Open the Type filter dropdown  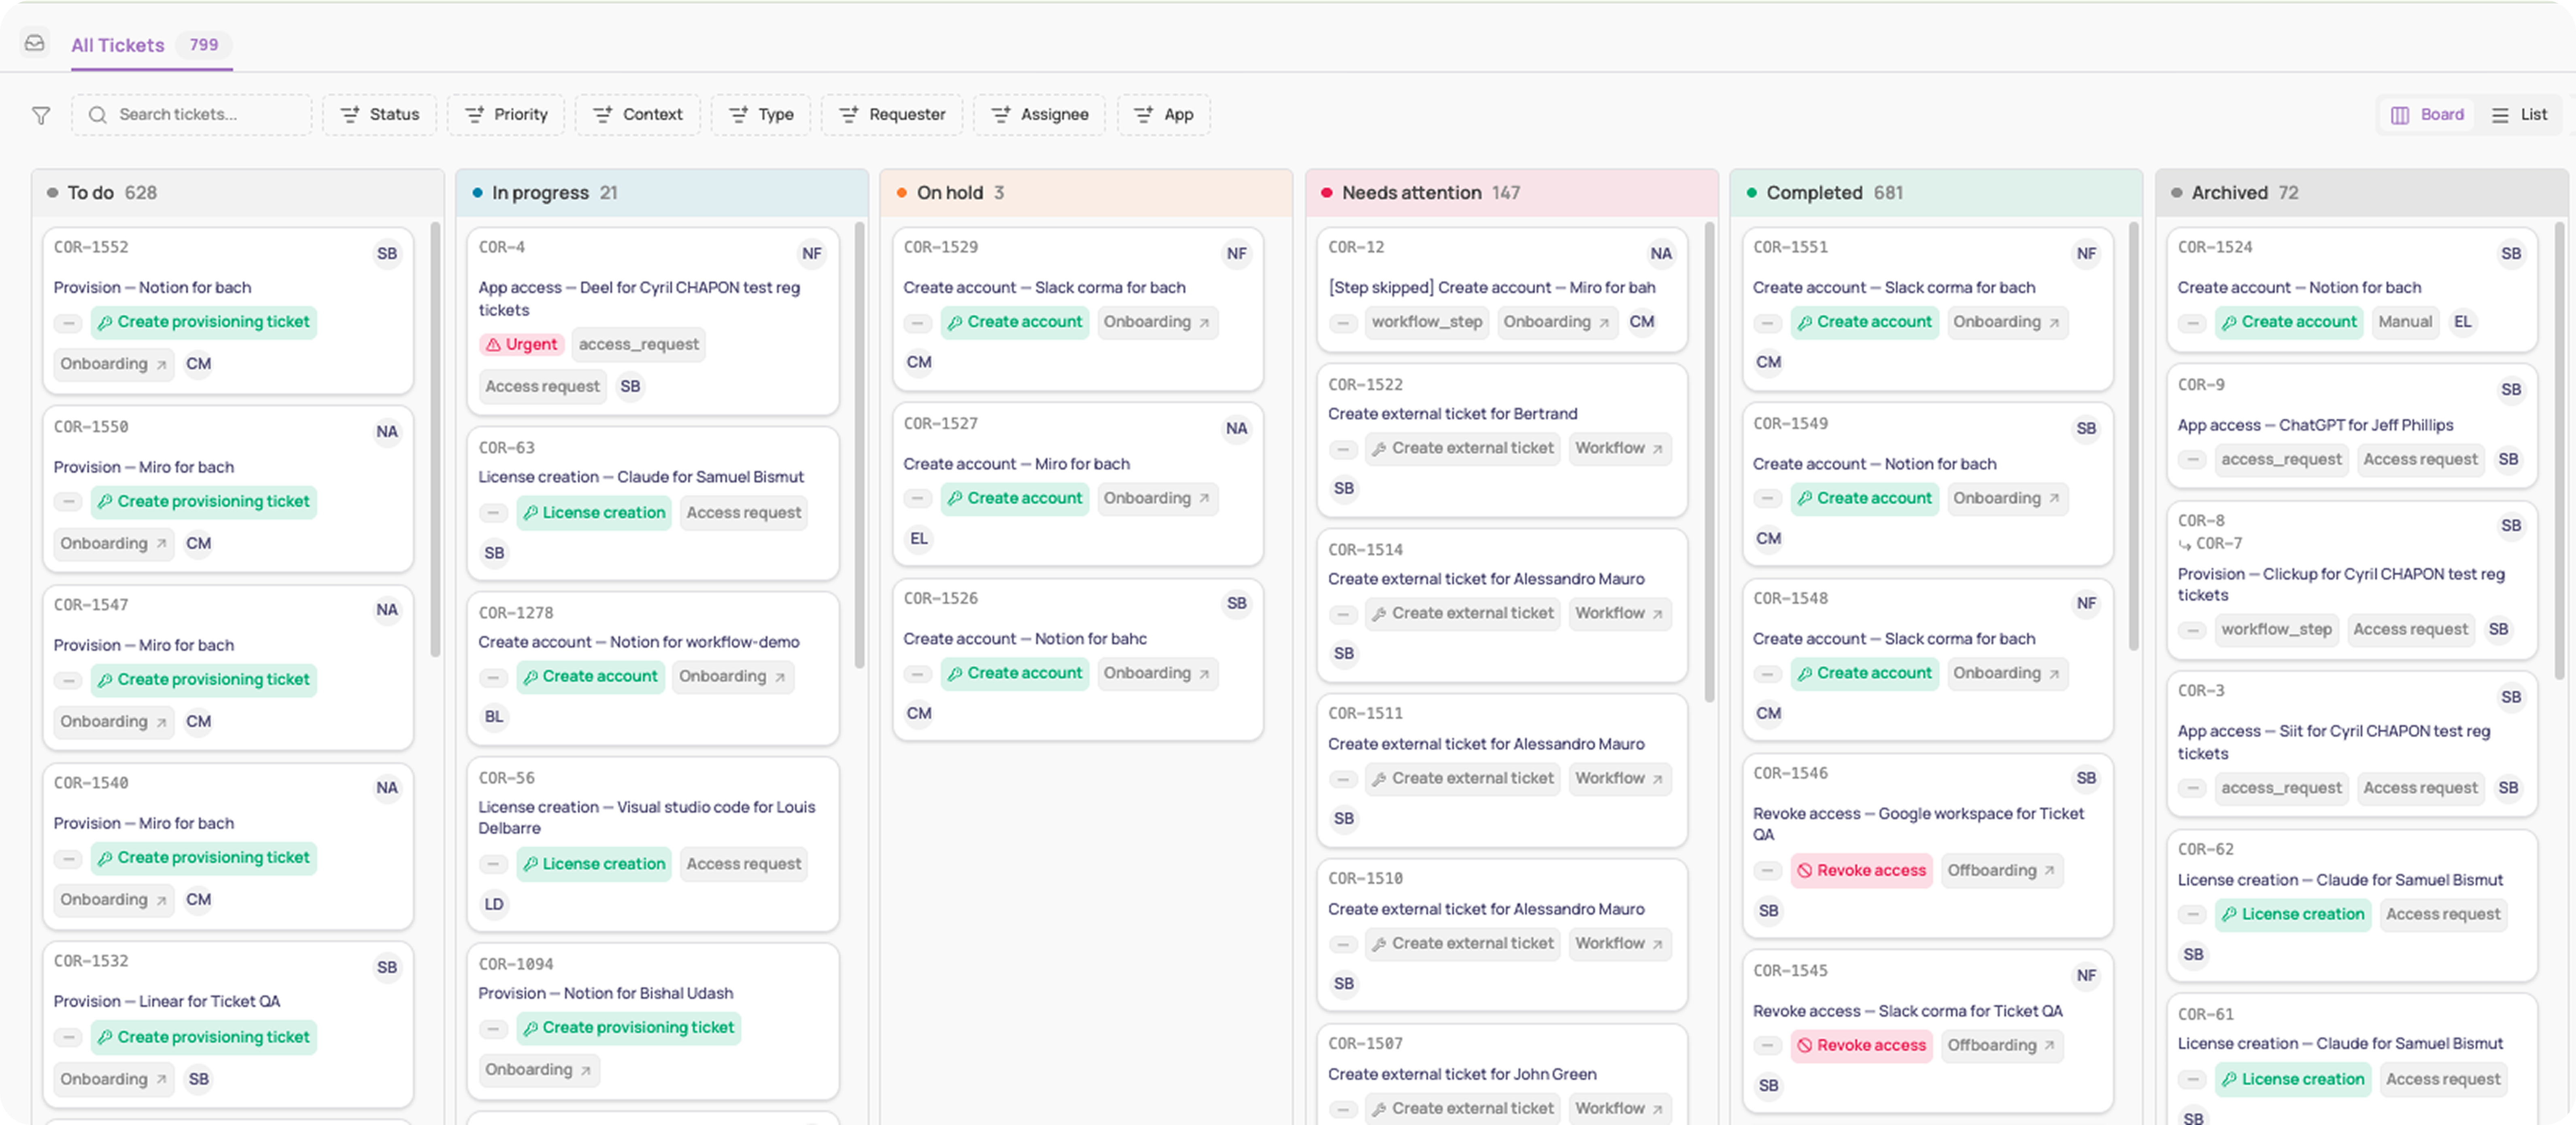761,115
